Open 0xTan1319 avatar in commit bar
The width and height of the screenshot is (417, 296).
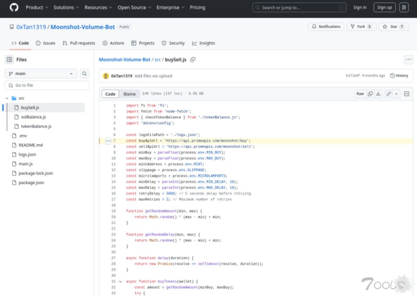106,76
